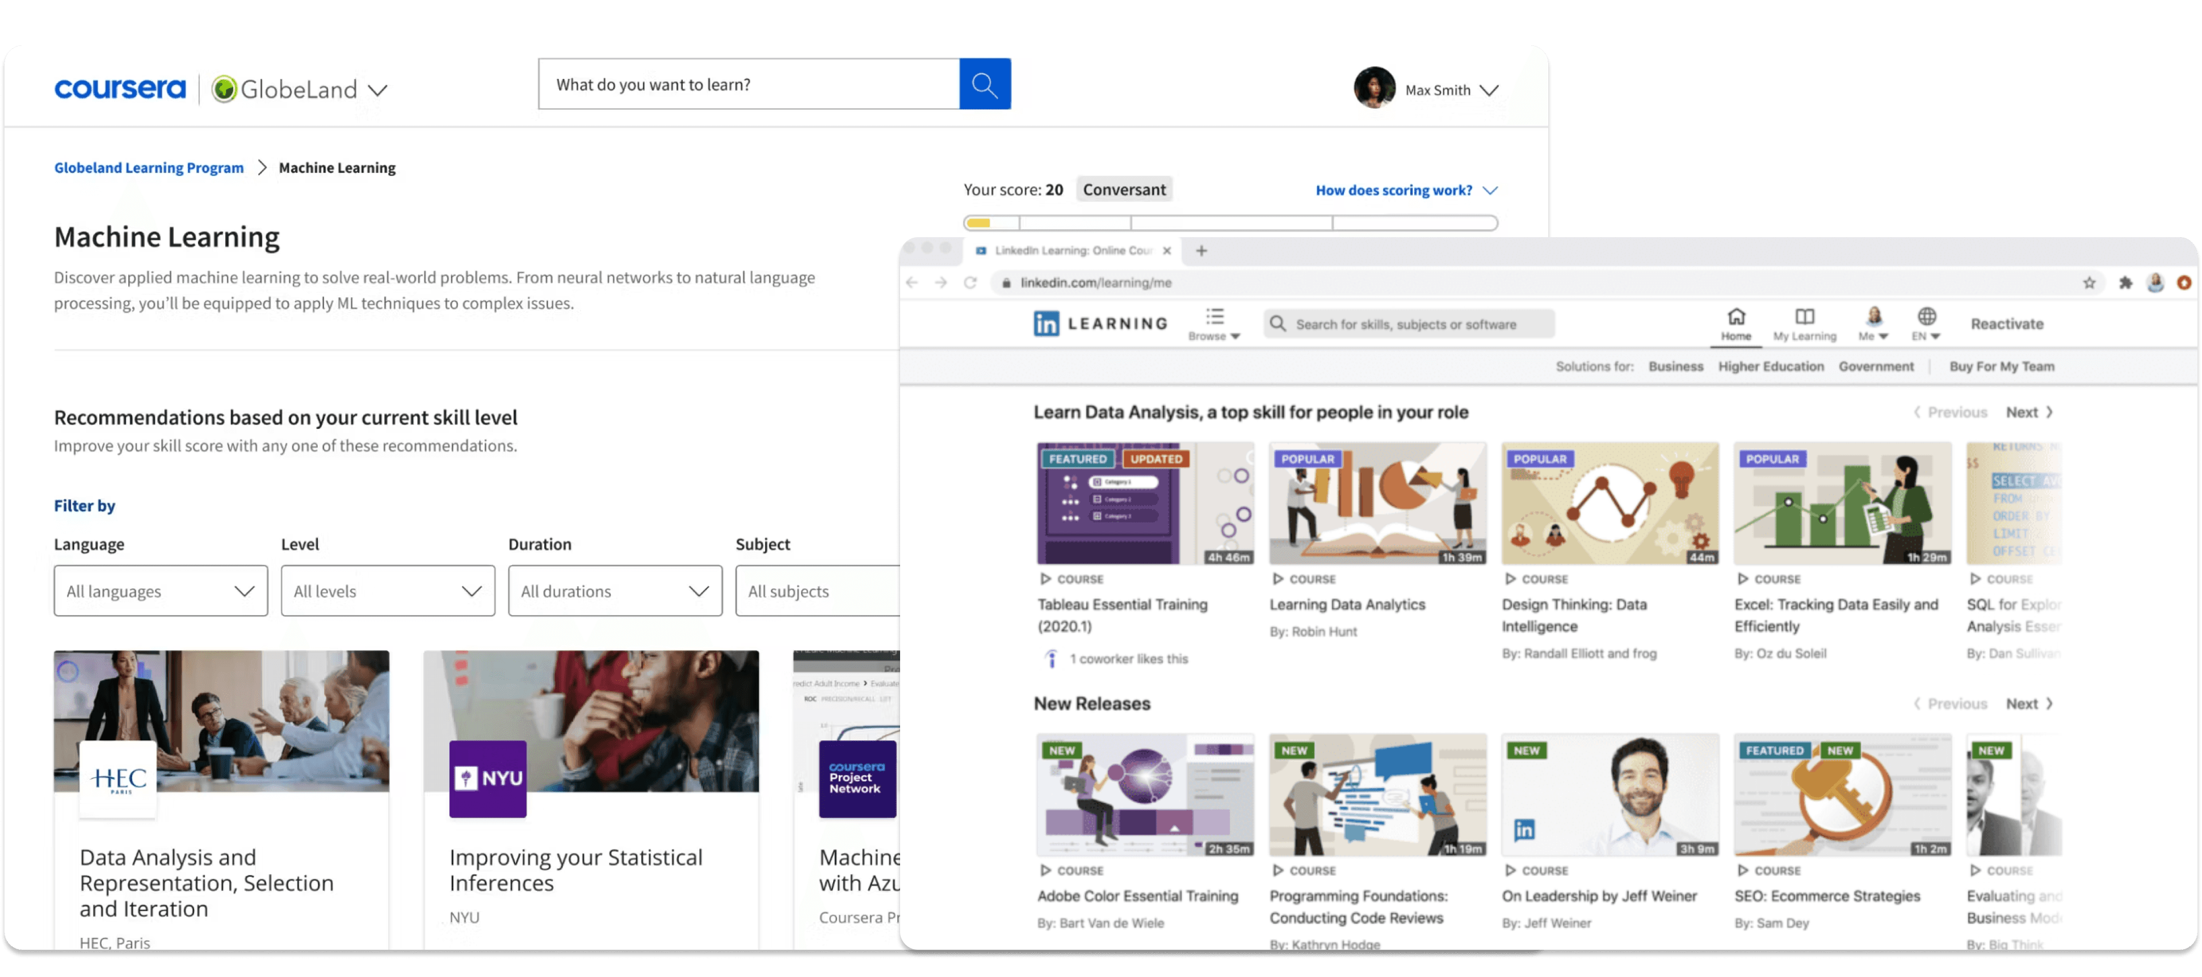2202x977 pixels.
Task: Click the Browse list icon
Action: click(x=1214, y=317)
